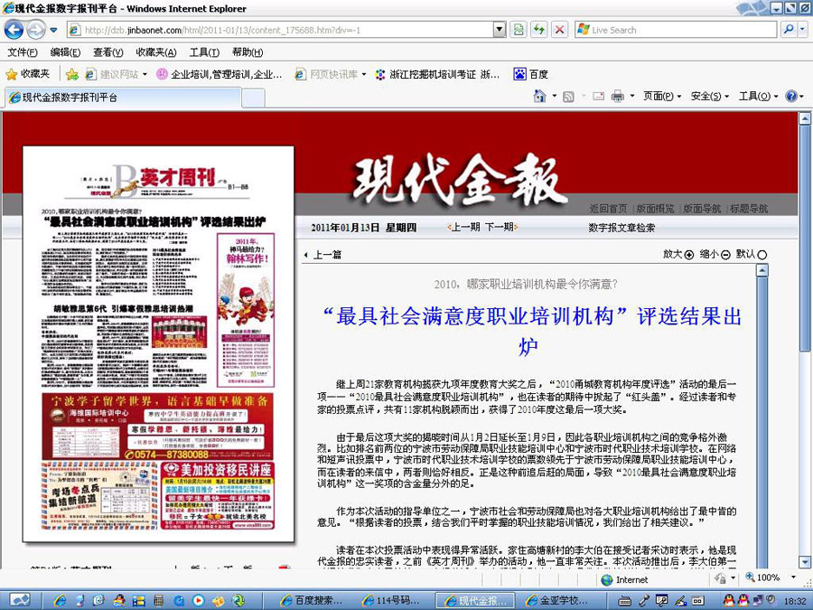Switch to the 百度搜索 taskbar window
The image size is (813, 610).
pyautogui.click(x=313, y=601)
